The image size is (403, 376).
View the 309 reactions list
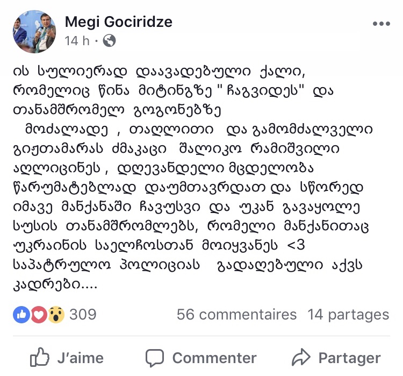coord(83,314)
